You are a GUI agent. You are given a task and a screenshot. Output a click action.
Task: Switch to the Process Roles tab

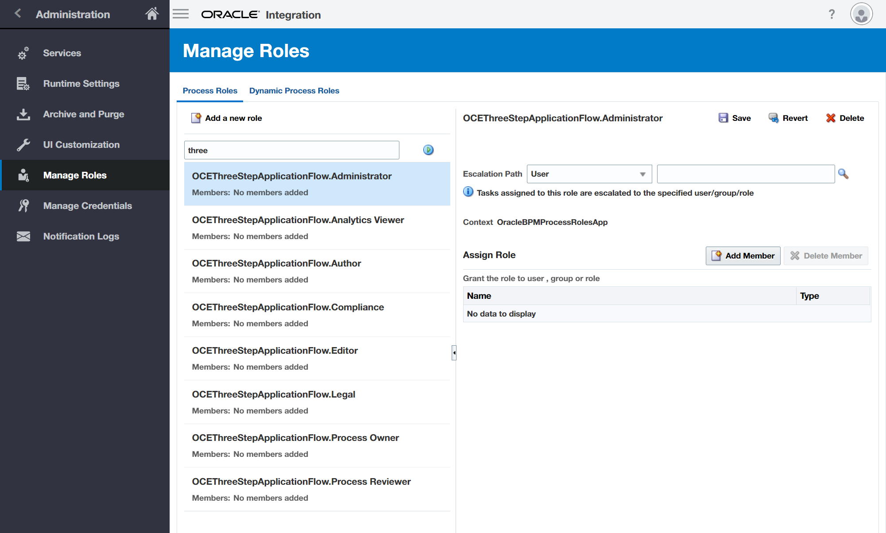[210, 90]
